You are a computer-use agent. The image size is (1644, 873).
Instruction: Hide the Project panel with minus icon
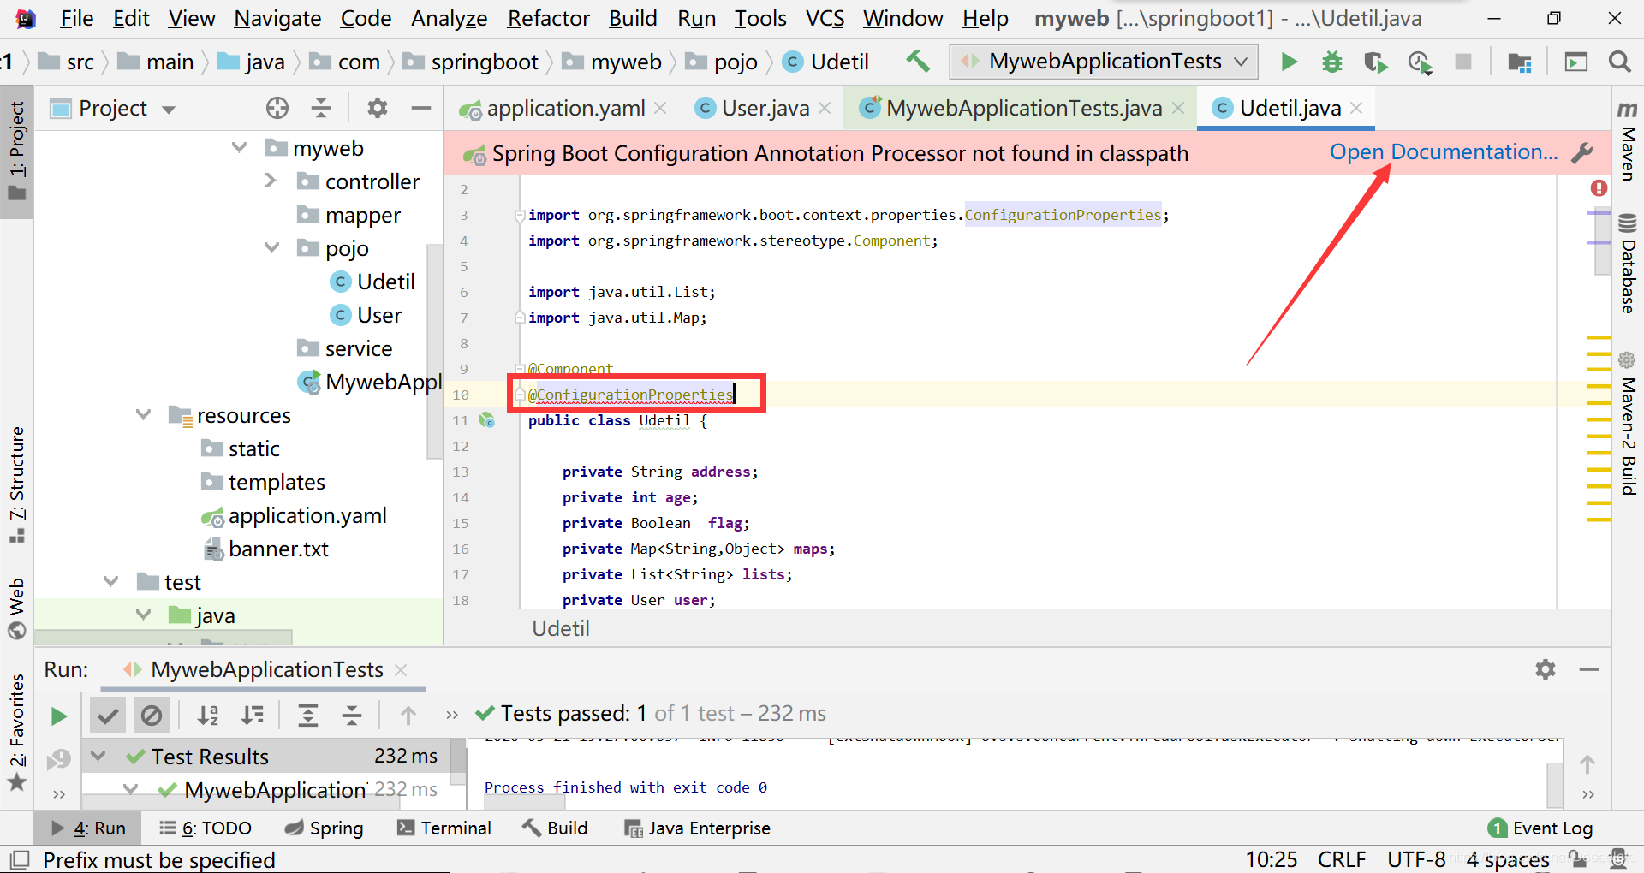420,108
